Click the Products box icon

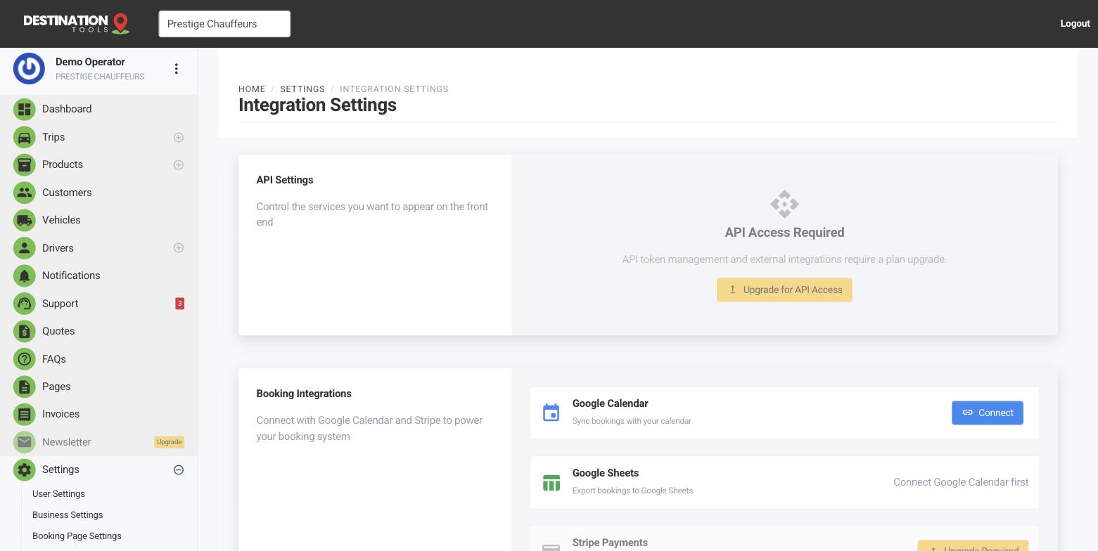tap(25, 164)
